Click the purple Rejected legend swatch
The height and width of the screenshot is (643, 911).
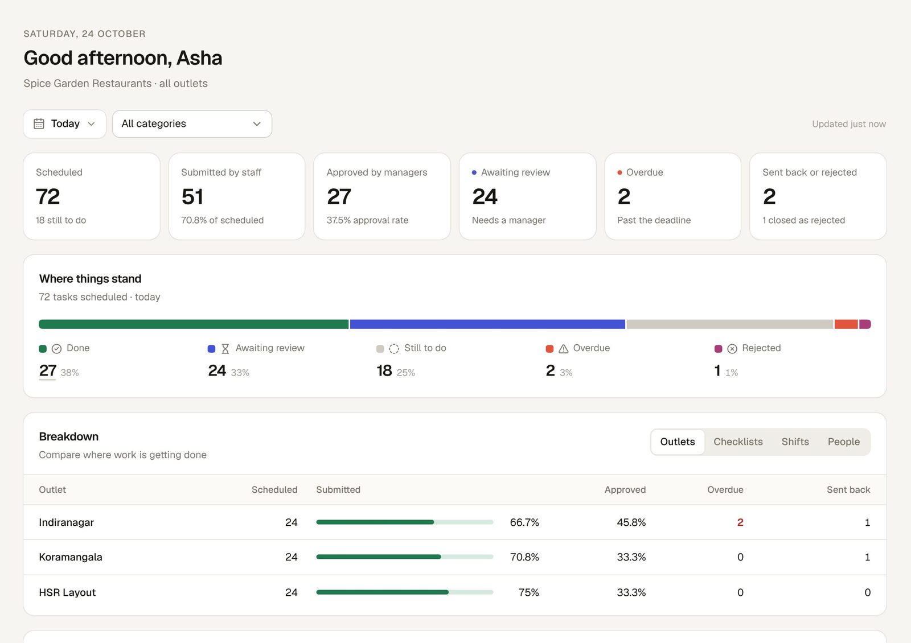[x=718, y=349]
